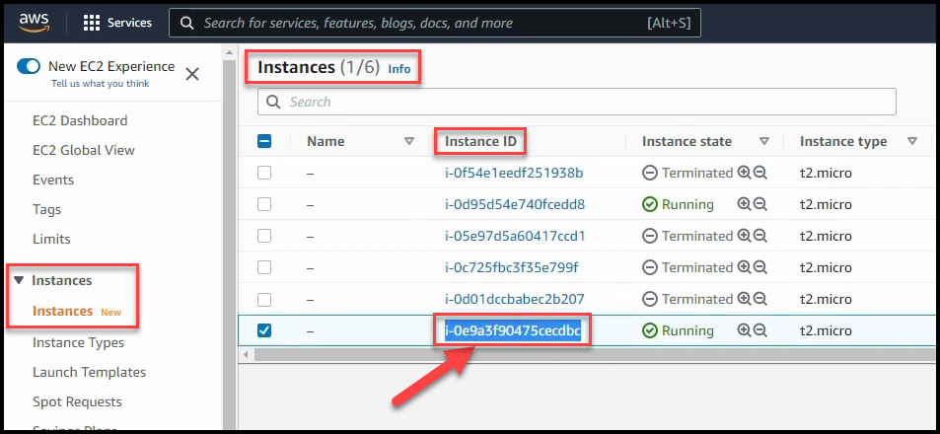The height and width of the screenshot is (434, 940).
Task: Zoom out on i-0d95d54e740fcedd8 Running state
Action: [x=759, y=204]
